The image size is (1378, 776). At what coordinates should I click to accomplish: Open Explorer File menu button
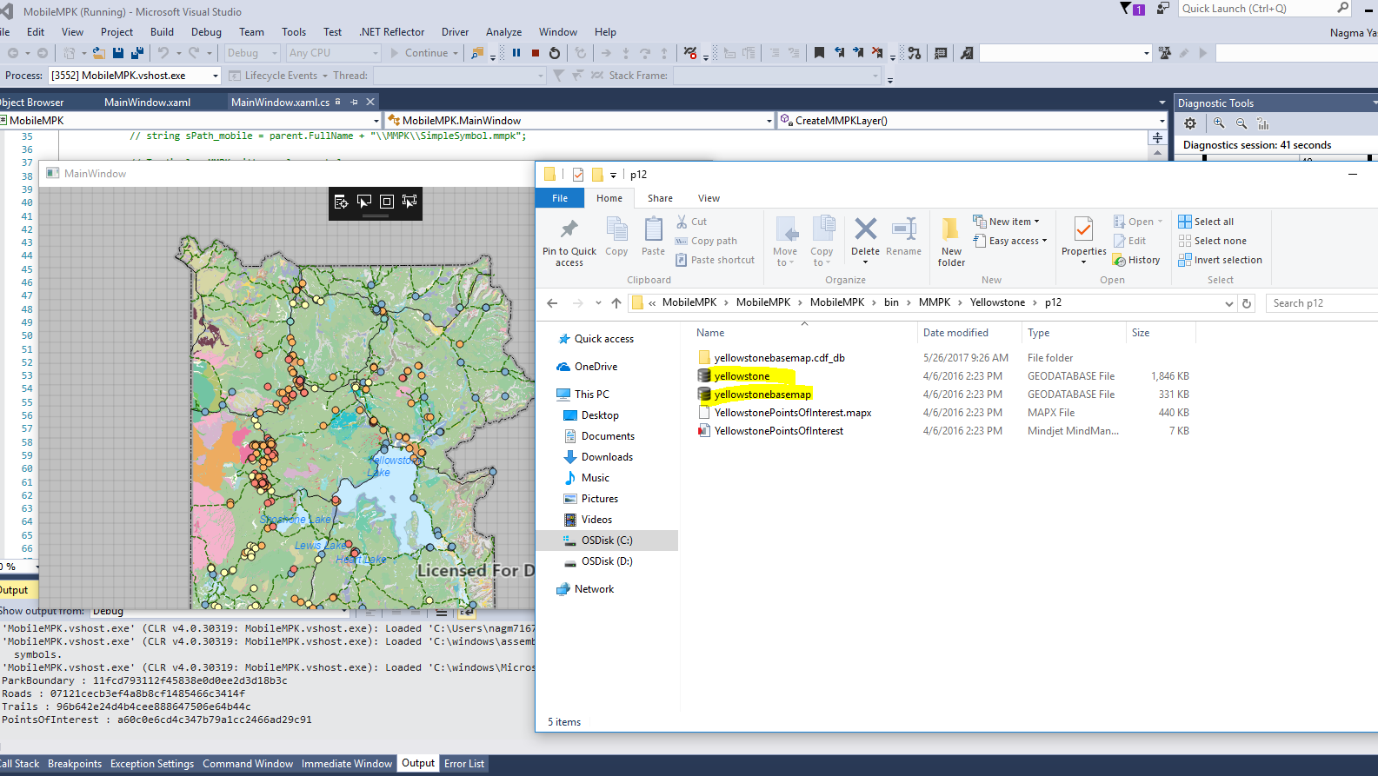pos(560,198)
